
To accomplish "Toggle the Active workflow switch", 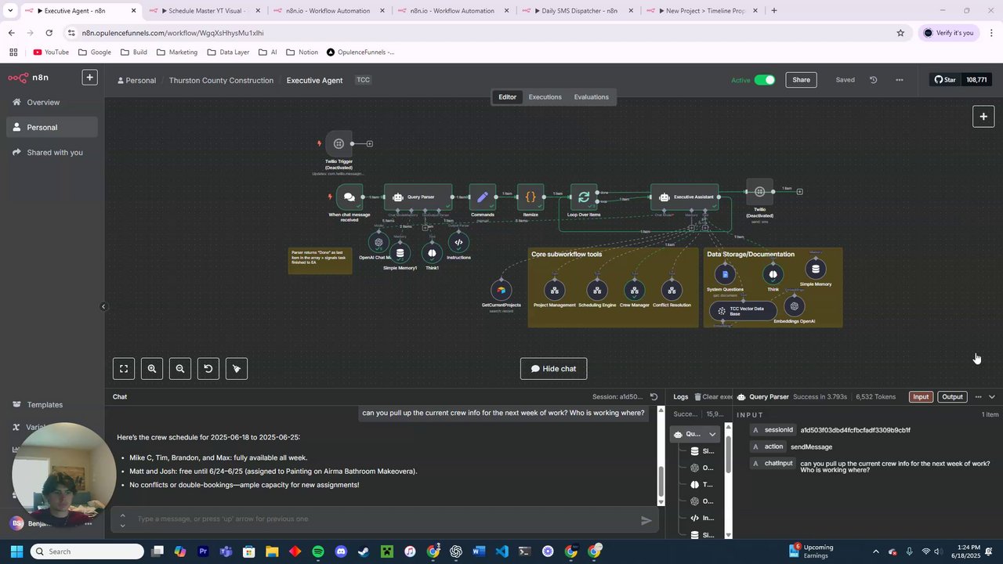I will (x=765, y=80).
